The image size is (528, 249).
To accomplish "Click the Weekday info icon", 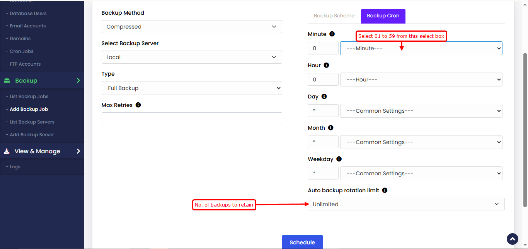I will (339, 159).
